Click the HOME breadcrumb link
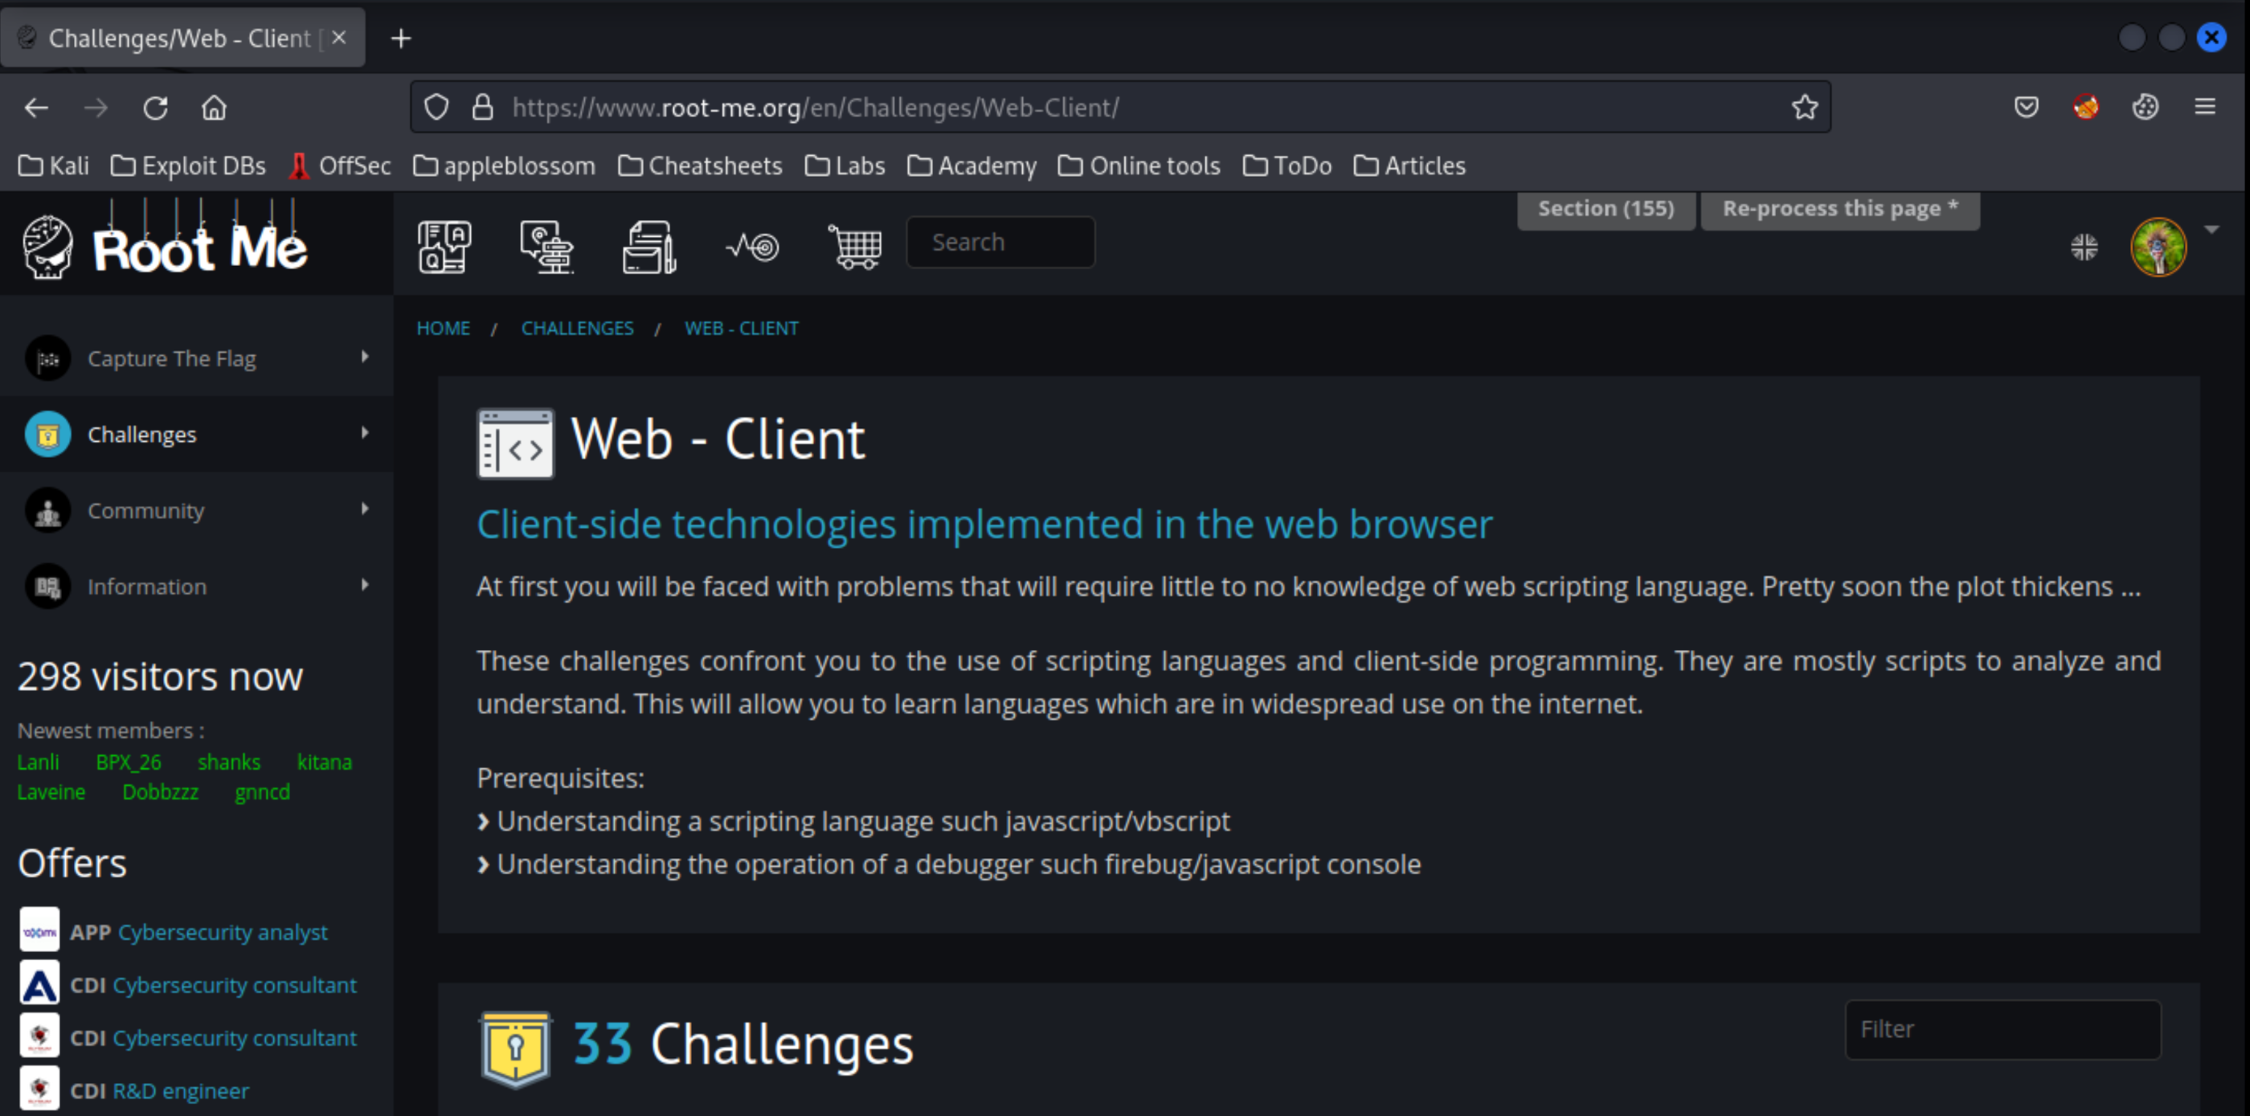2250x1116 pixels. (x=444, y=327)
